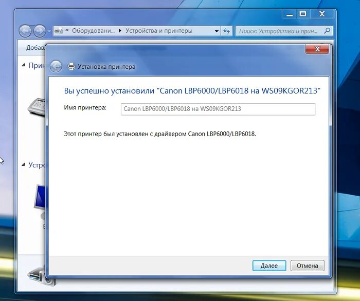Open the Оборудование breadcrumb segment
This screenshot has width=360, height=301.
pyautogui.click(x=93, y=31)
